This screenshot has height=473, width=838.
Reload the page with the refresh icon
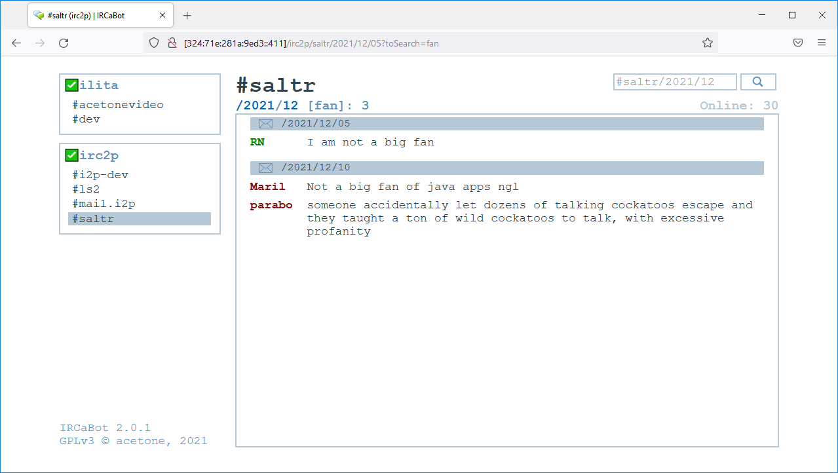(64, 43)
